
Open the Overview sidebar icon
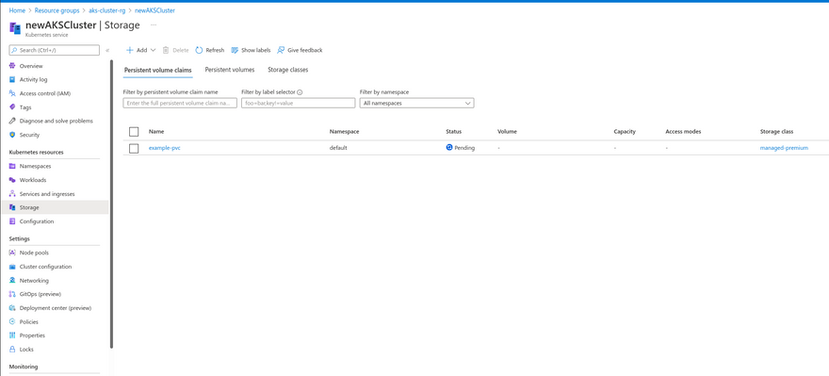tap(12, 66)
